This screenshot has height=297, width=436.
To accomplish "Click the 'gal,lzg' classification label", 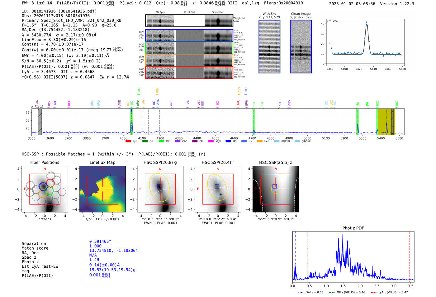I will [251, 3].
